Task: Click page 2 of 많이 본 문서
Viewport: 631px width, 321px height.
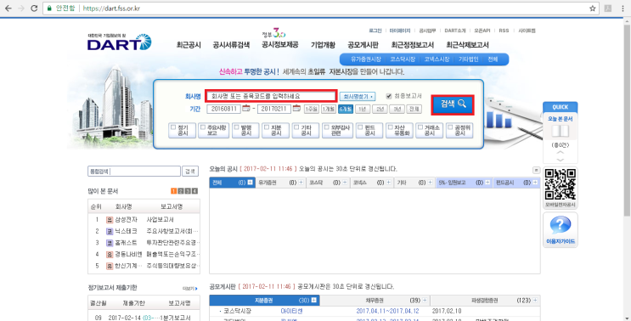Action: [181, 191]
